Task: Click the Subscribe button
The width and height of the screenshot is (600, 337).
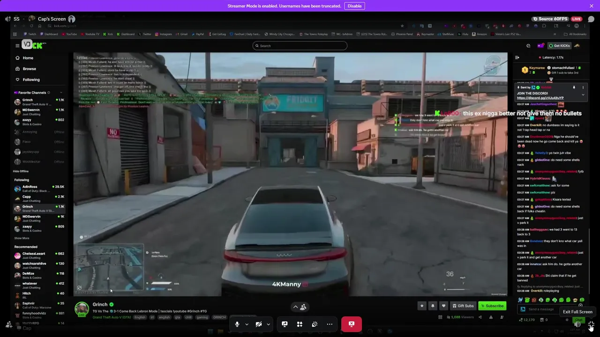Action: click(x=492, y=306)
